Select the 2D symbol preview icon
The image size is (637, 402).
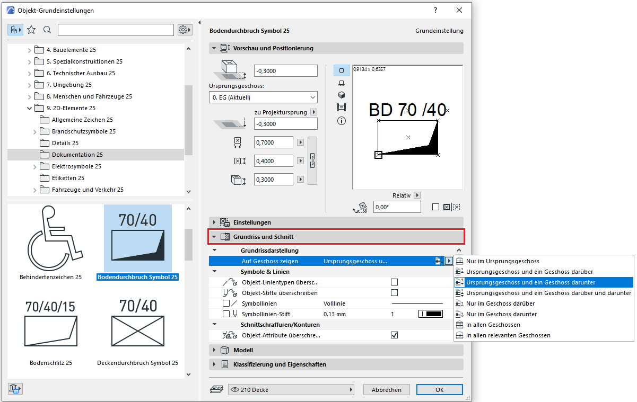pyautogui.click(x=341, y=70)
